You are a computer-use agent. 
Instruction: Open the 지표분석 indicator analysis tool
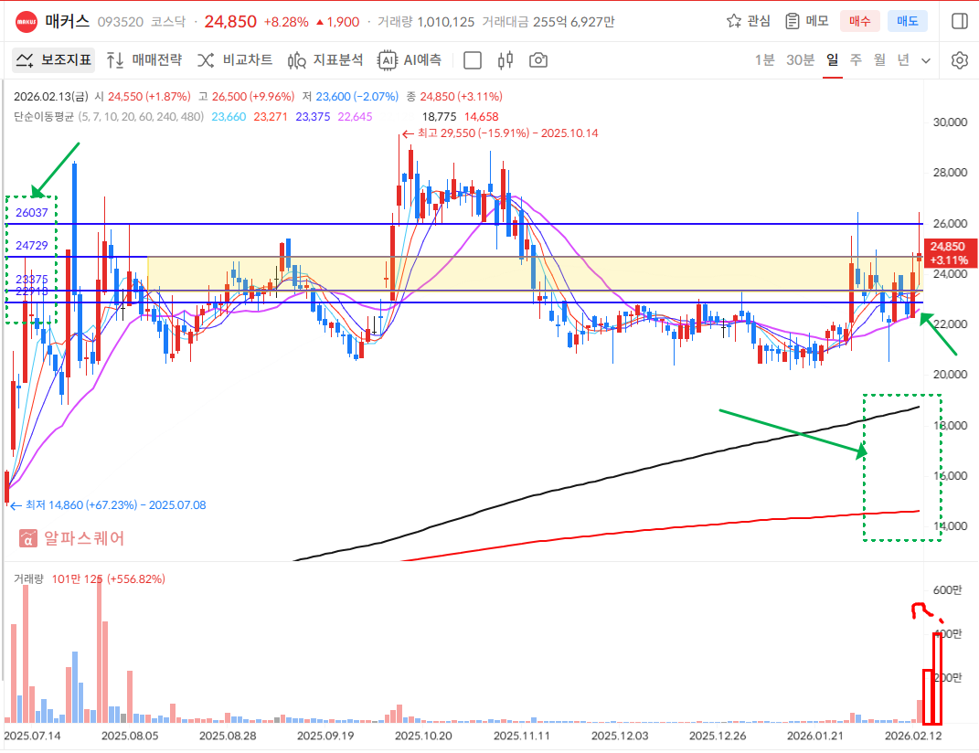tap(325, 60)
